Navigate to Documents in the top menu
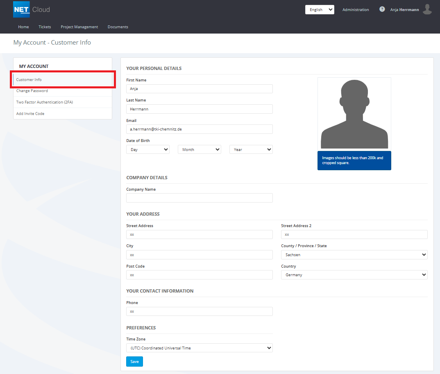 (x=118, y=27)
